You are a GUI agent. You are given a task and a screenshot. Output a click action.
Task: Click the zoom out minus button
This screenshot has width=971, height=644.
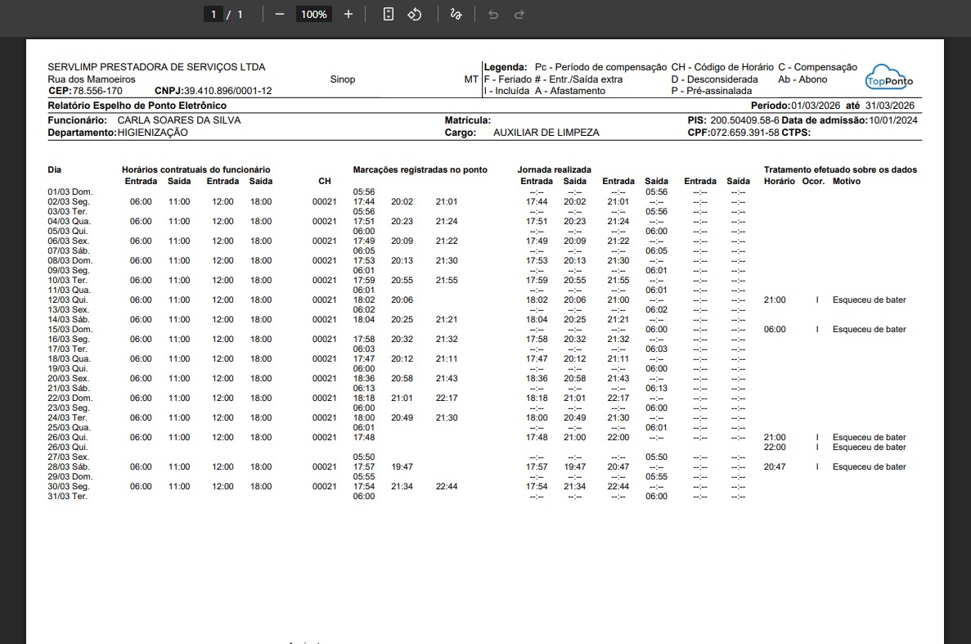point(280,14)
